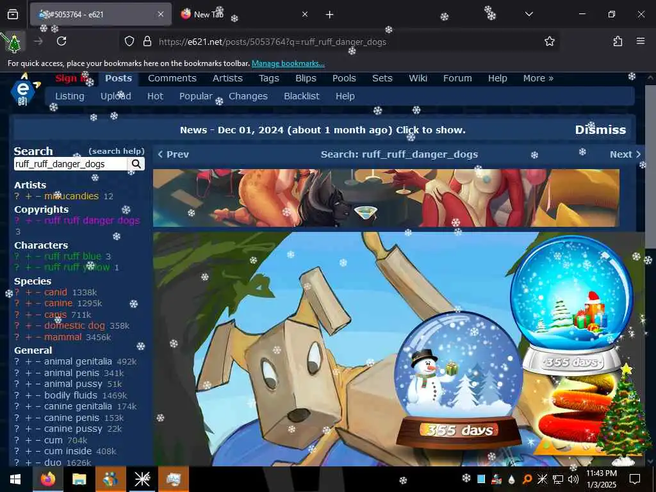Open the domestic dog tag
This screenshot has width=656, height=492.
click(74, 325)
